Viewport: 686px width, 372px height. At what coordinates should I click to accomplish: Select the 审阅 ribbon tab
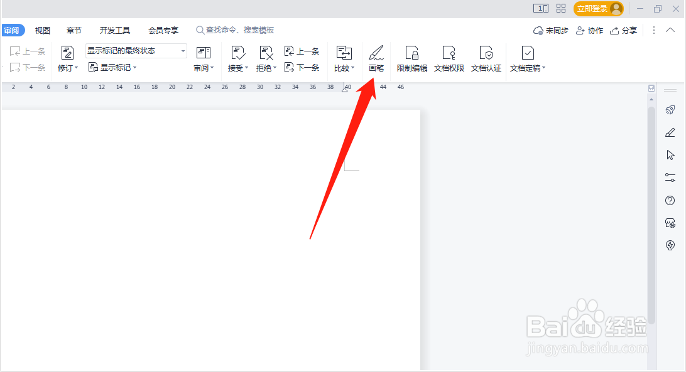tap(13, 30)
